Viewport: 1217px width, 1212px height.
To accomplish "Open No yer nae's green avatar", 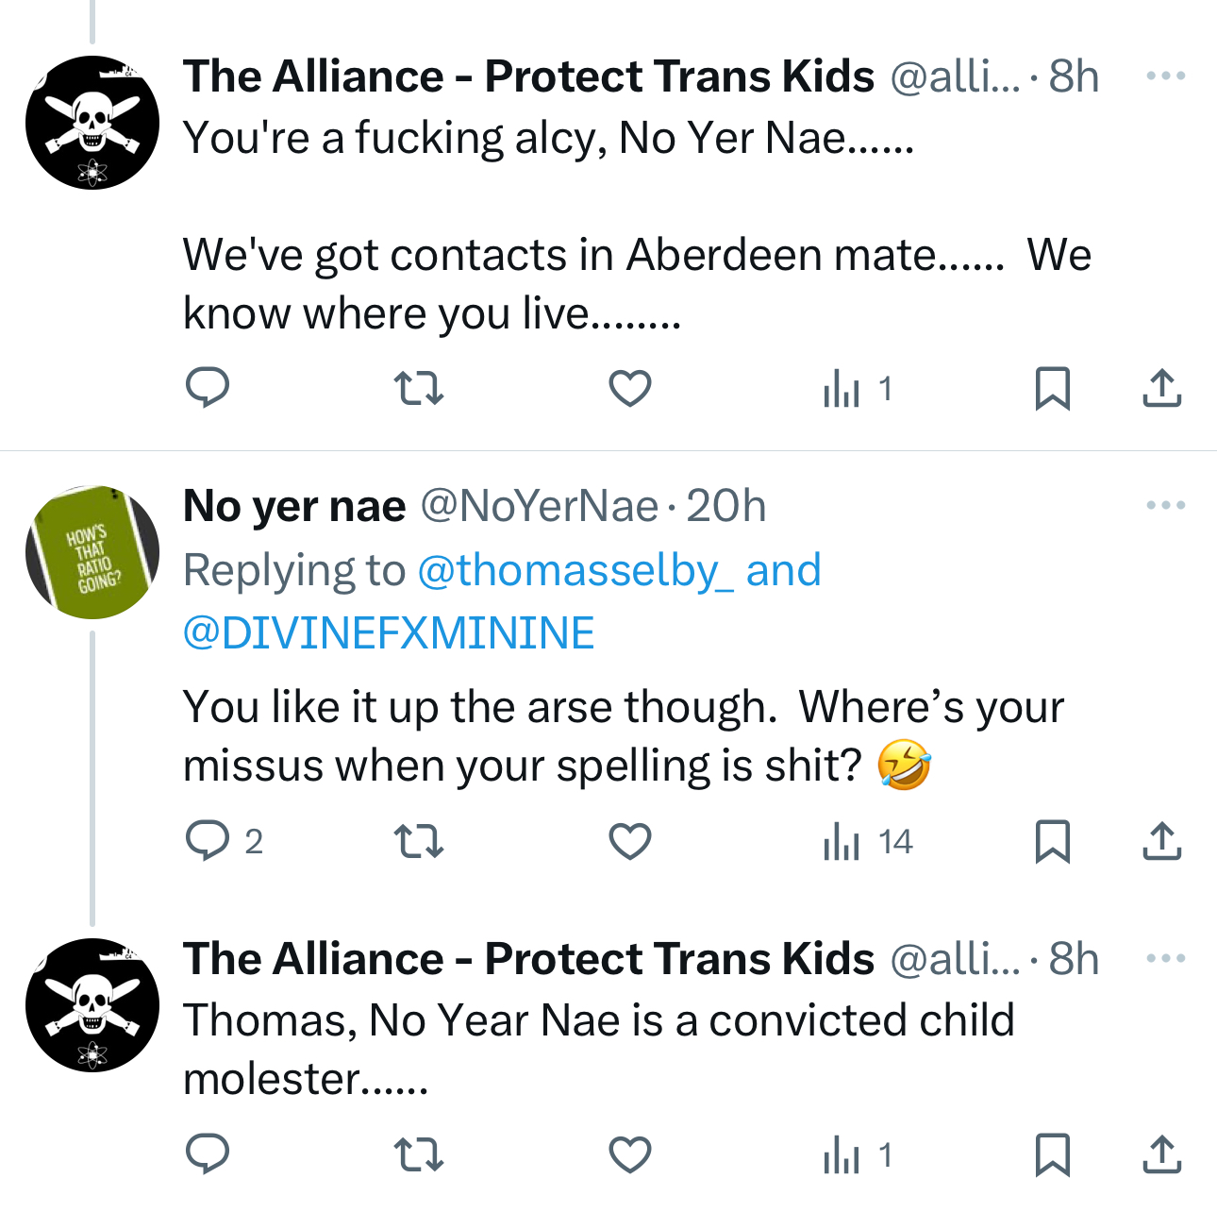I will [92, 552].
